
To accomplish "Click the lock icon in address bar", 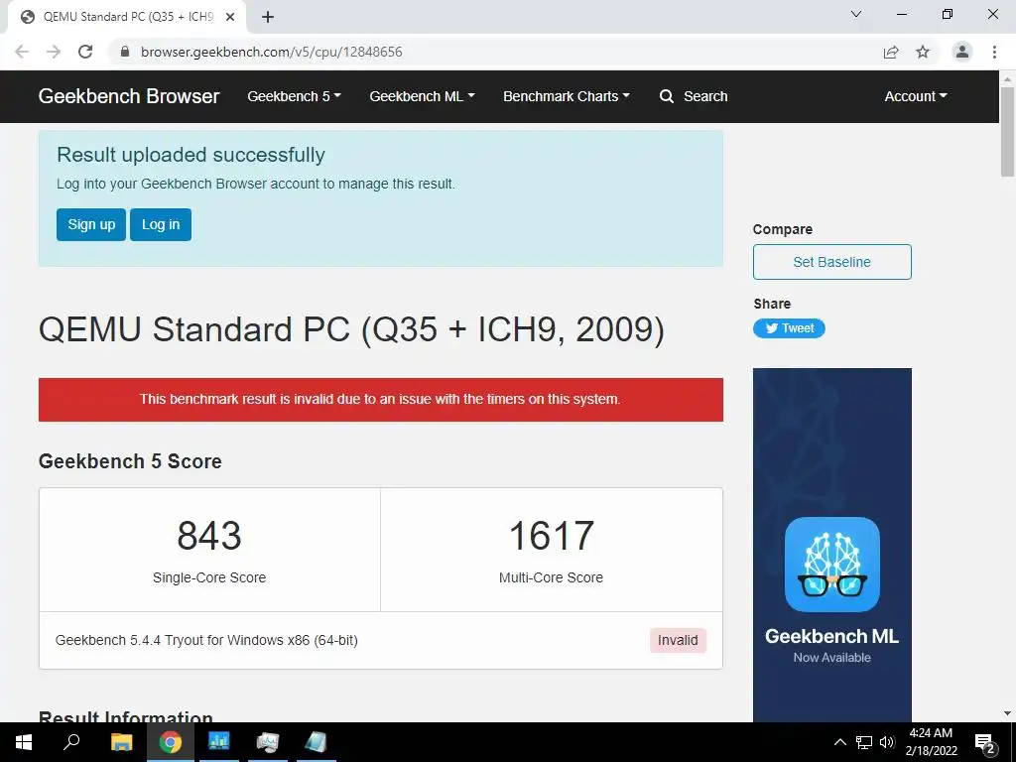I will coord(125,52).
